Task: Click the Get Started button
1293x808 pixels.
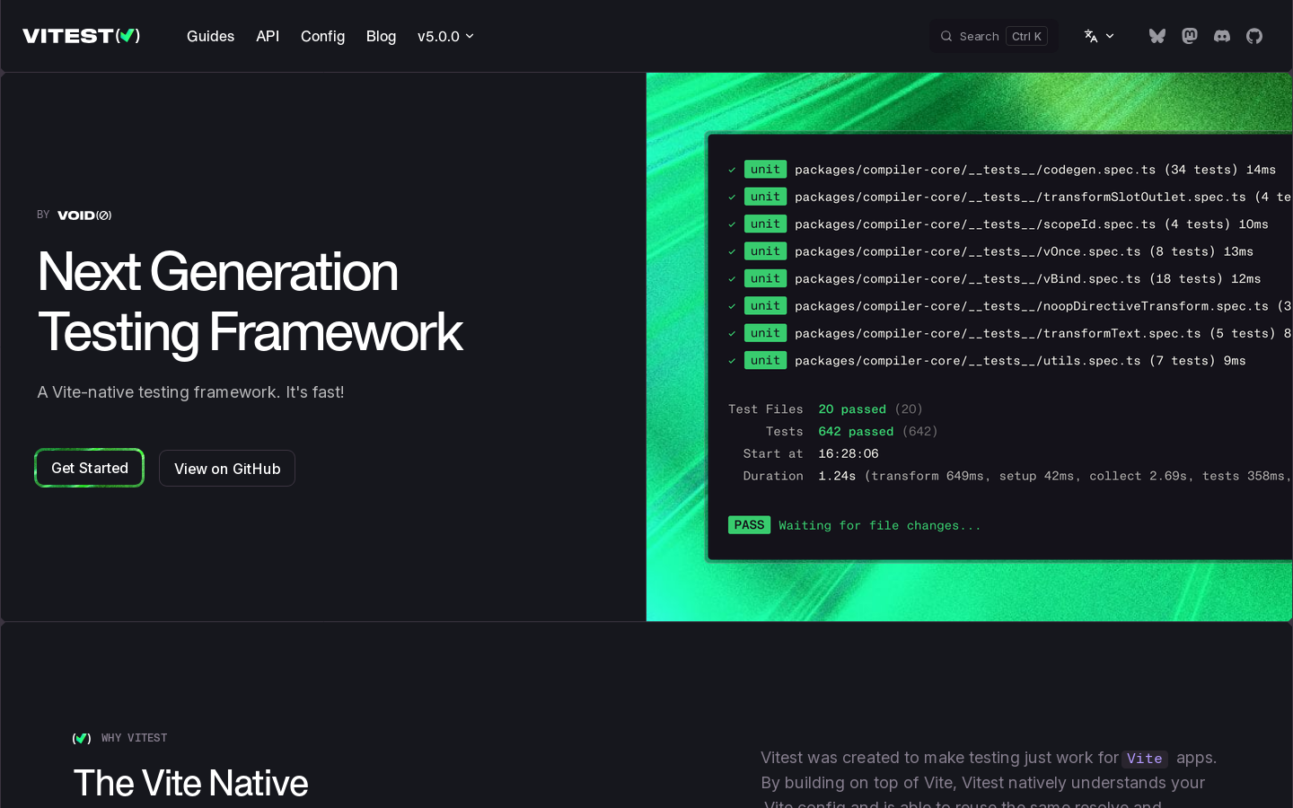Action: [90, 468]
